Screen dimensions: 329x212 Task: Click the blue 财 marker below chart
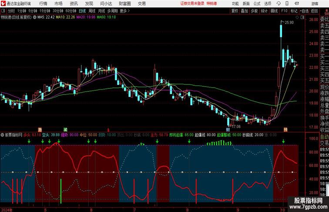(x=228, y=130)
